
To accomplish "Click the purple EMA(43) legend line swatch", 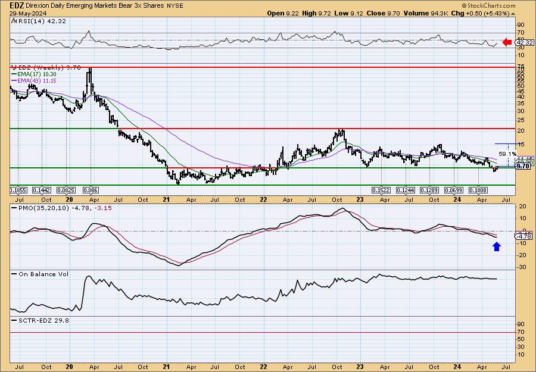I will point(15,80).
